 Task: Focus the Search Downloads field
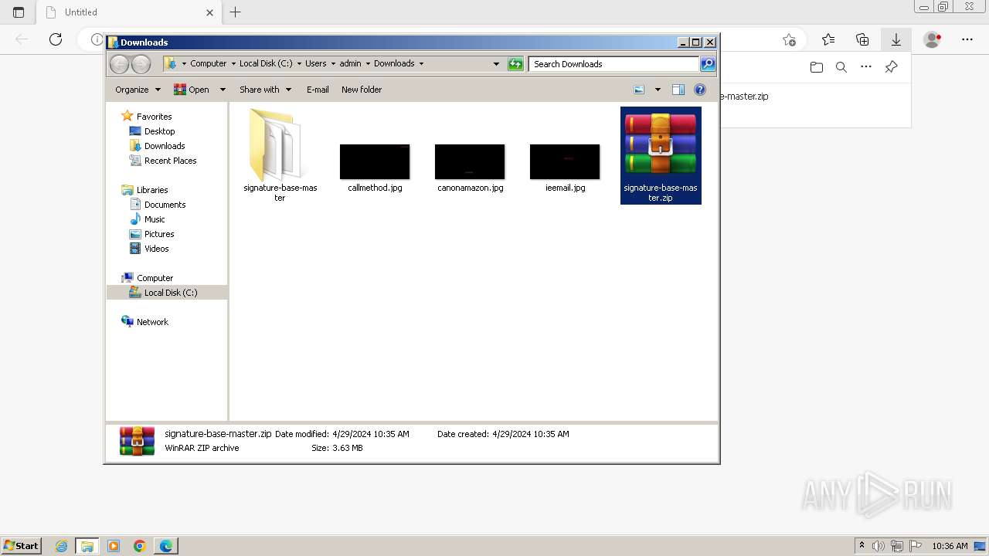pyautogui.click(x=614, y=64)
